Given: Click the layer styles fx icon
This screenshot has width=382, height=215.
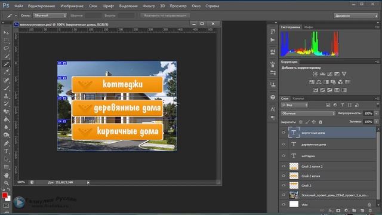Looking at the screenshot, I should coord(330,210).
